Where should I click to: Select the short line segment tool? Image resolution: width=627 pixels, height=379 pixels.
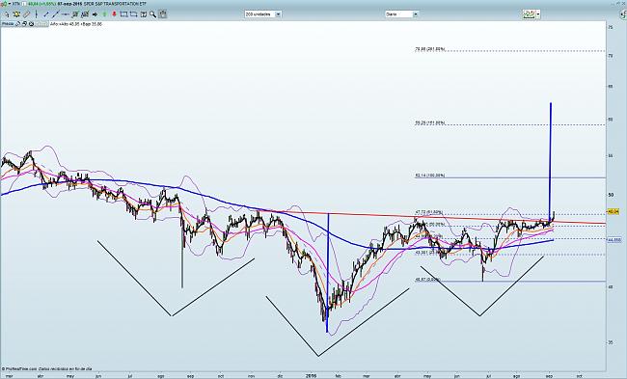pos(46,14)
